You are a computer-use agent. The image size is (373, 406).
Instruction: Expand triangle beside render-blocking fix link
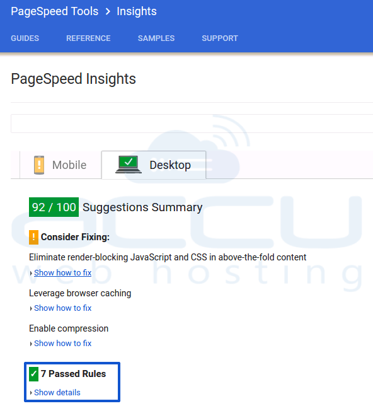pyautogui.click(x=31, y=273)
